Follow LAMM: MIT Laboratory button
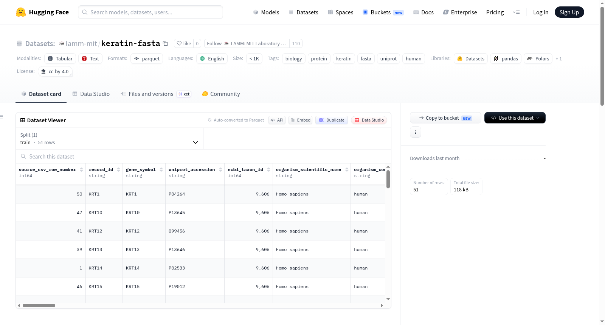 point(247,43)
